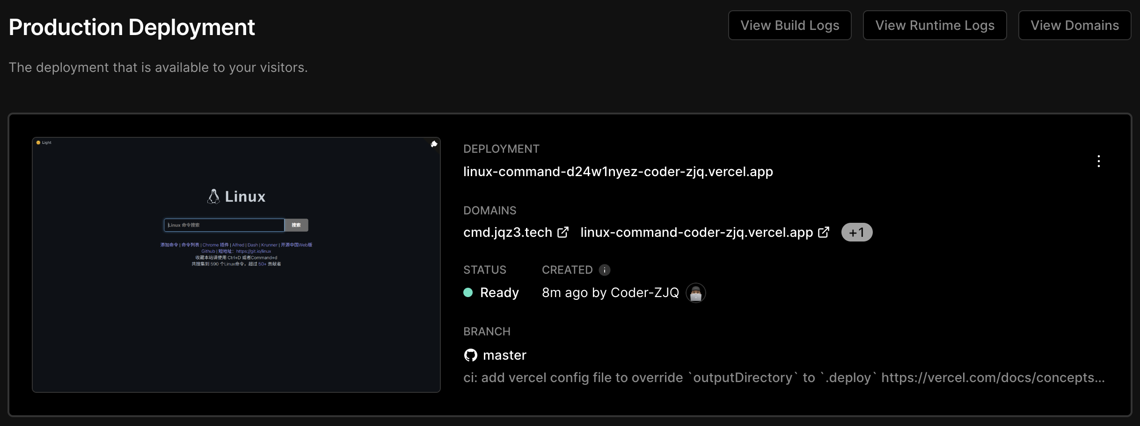Click the "Ready" status text
1140x426 pixels.
[x=499, y=292]
